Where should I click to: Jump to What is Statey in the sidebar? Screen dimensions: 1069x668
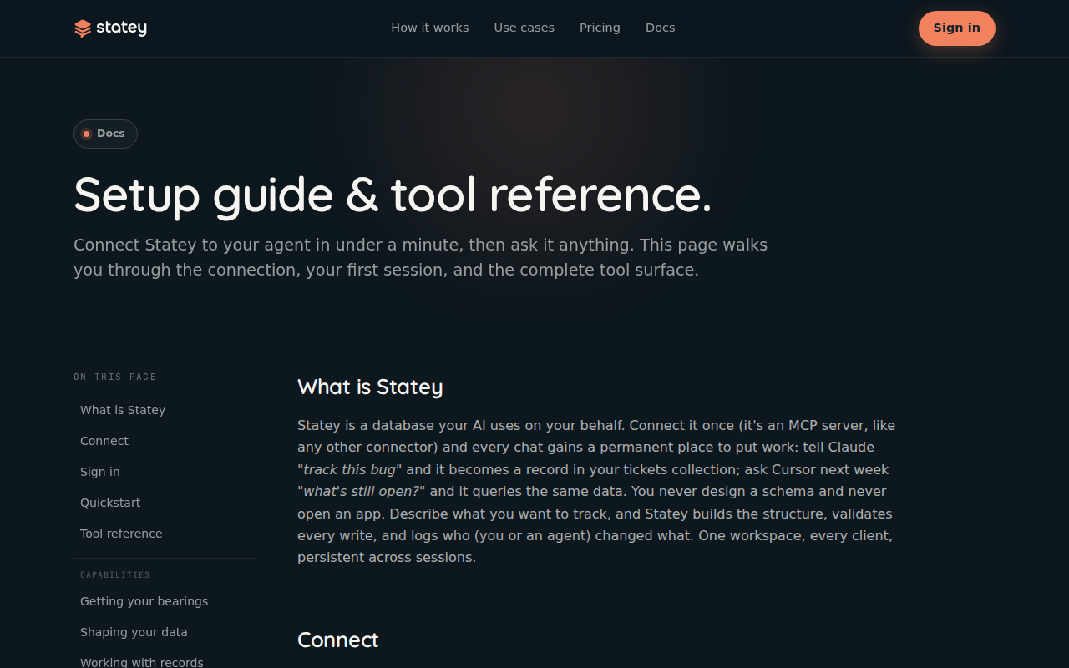coord(123,410)
